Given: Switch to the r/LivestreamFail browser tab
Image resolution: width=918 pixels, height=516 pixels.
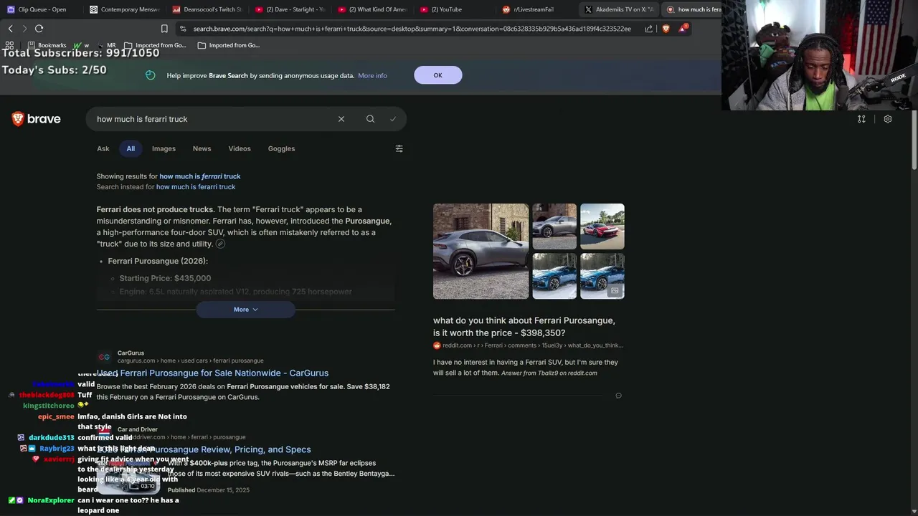Looking at the screenshot, I should click(x=536, y=9).
